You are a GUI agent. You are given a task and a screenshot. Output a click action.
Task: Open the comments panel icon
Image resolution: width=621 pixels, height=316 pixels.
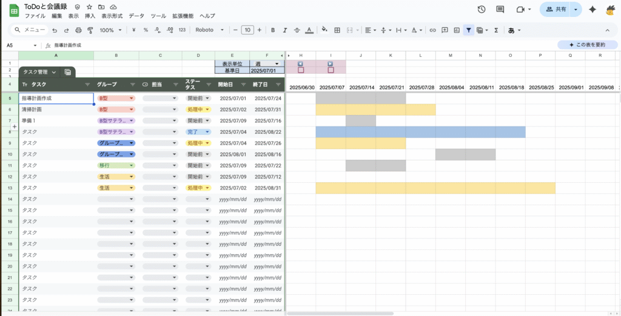(x=500, y=10)
